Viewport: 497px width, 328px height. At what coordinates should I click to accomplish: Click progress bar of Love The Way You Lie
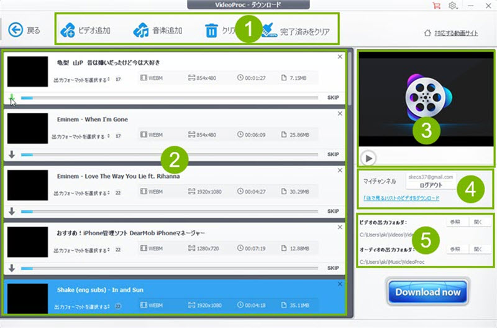tap(168, 211)
